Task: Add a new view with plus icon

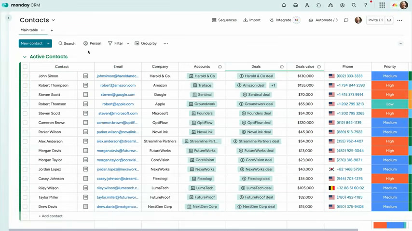Action: [52, 30]
